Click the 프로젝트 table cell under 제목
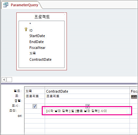Viewport: 138px width, 135px height. (35, 96)
